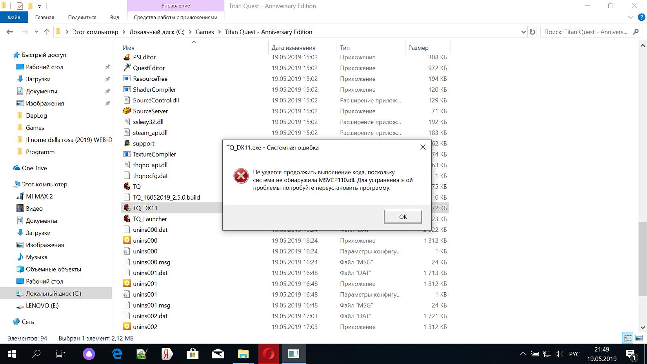Switch to large icons view button
The height and width of the screenshot is (364, 647).
(x=639, y=338)
